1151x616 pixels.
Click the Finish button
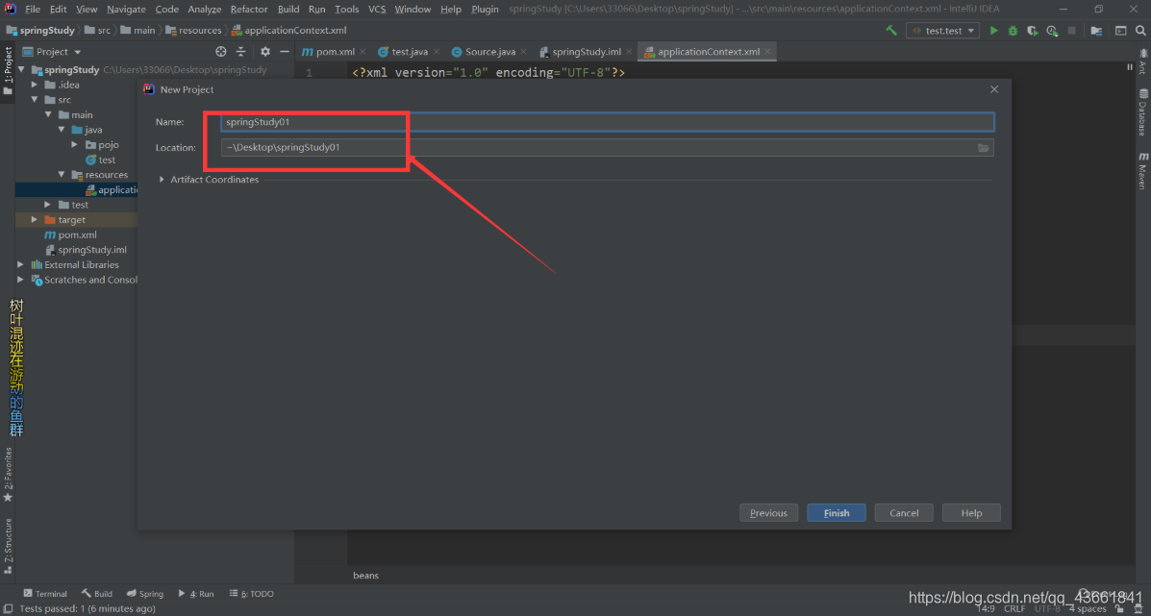[837, 512]
